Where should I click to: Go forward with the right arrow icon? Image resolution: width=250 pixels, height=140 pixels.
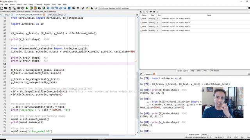pos(96,8)
